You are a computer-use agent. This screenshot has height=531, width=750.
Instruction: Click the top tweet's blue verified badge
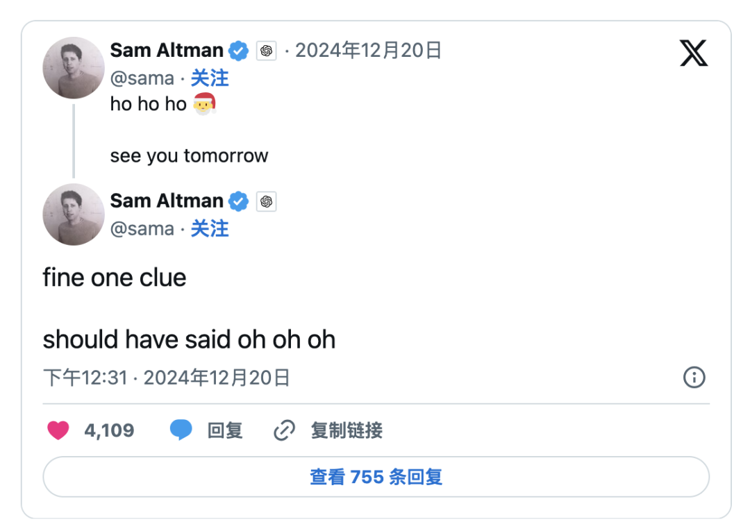[x=240, y=51]
